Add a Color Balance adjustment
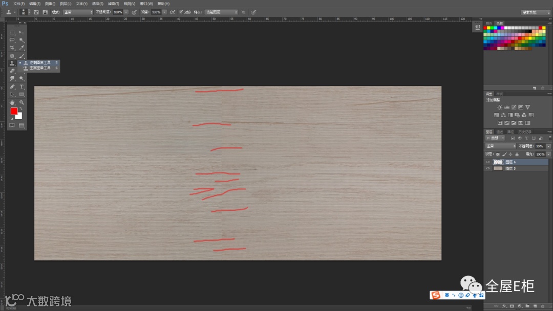 click(x=503, y=115)
